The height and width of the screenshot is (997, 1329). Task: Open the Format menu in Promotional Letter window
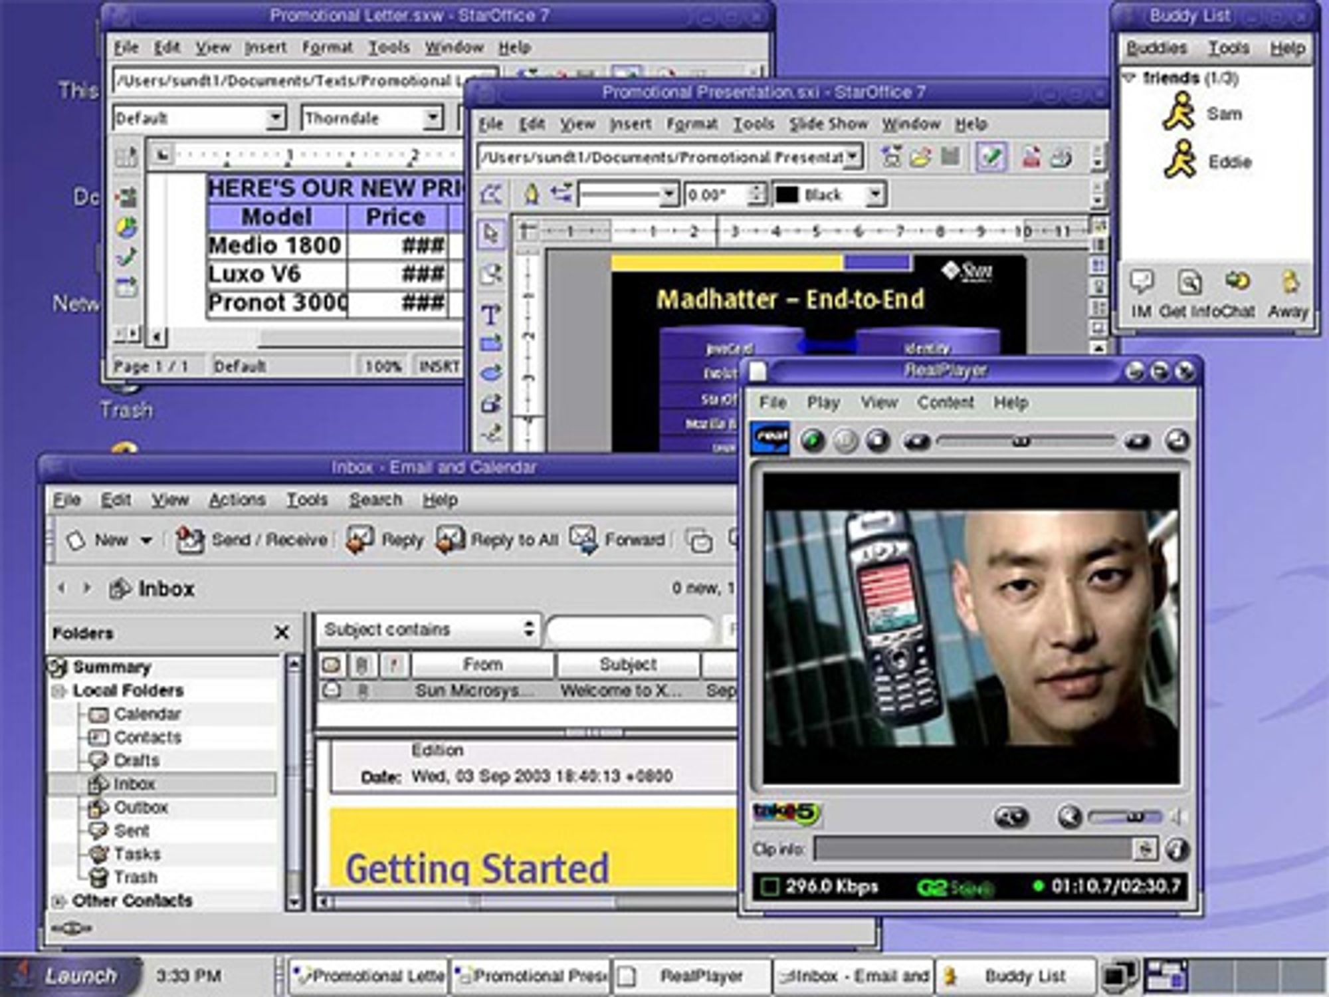point(327,48)
